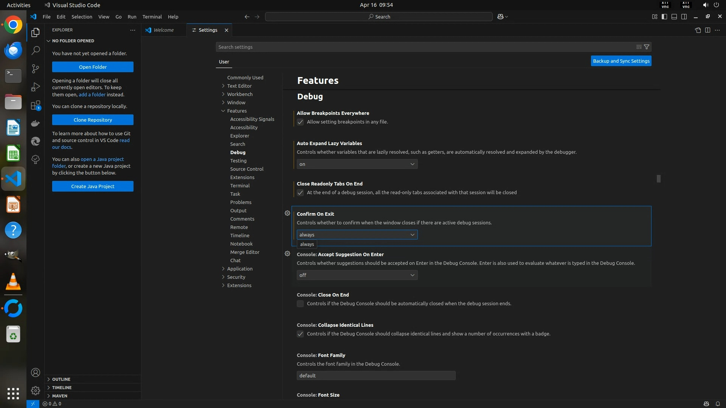Open Run and Debug view icon
This screenshot has width=726, height=408.
(x=36, y=87)
